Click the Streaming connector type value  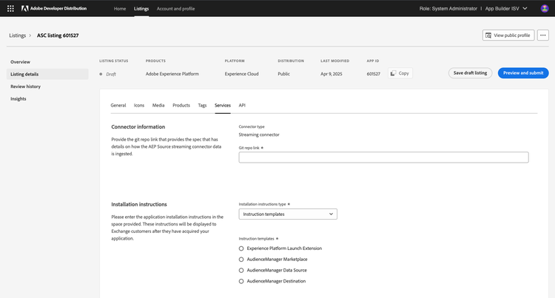tap(259, 135)
